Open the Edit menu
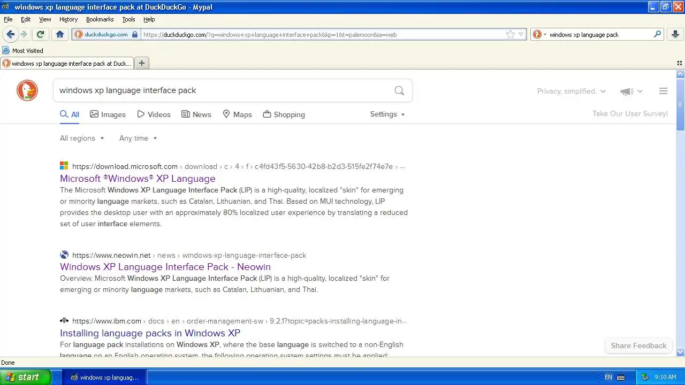 pos(26,19)
